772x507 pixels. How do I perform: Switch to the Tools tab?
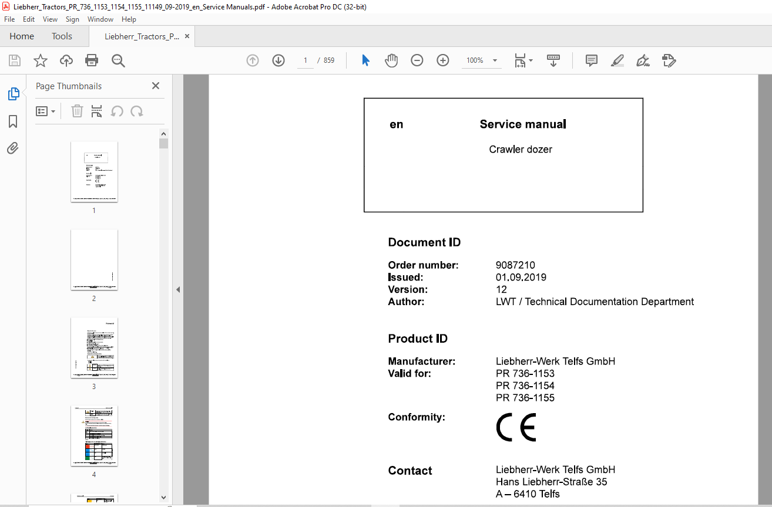click(62, 36)
